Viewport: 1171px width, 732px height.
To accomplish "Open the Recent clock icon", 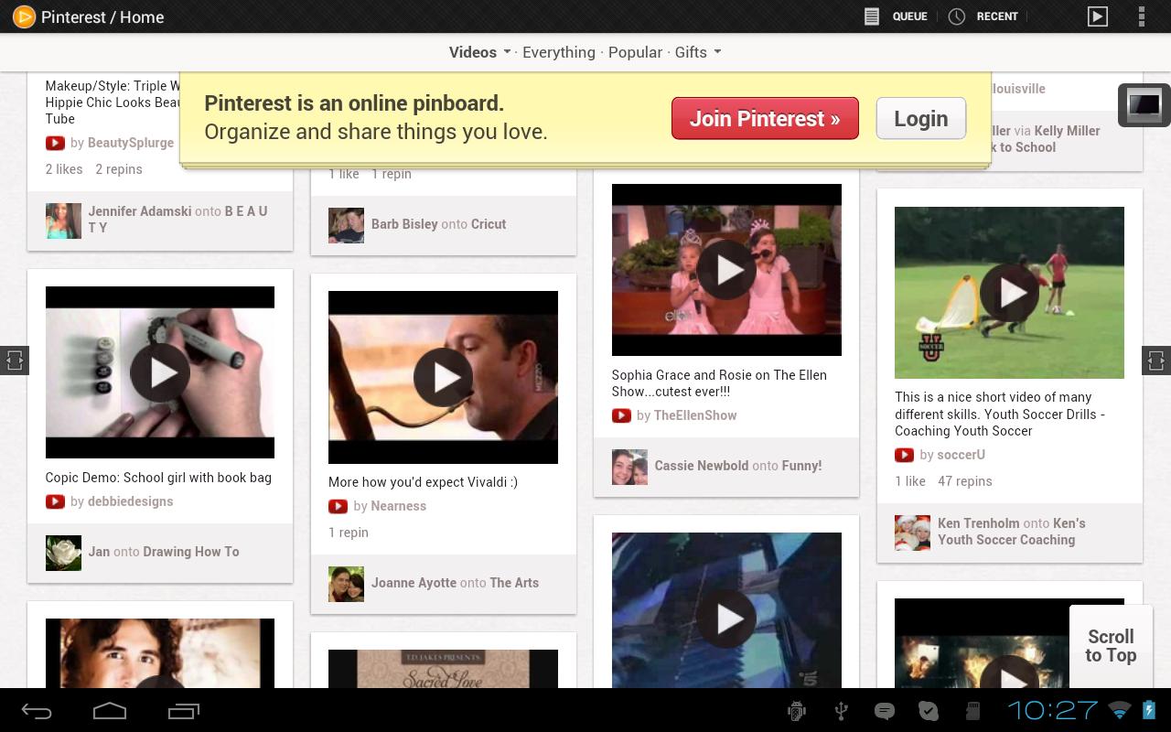I will tap(957, 16).
